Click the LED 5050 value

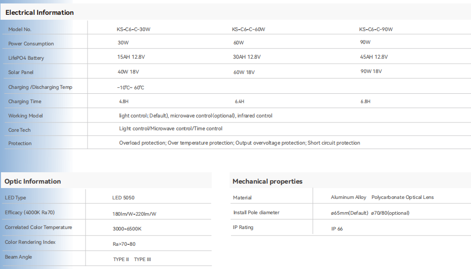click(123, 198)
